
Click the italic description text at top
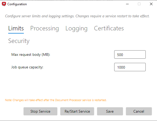tap(77, 16)
